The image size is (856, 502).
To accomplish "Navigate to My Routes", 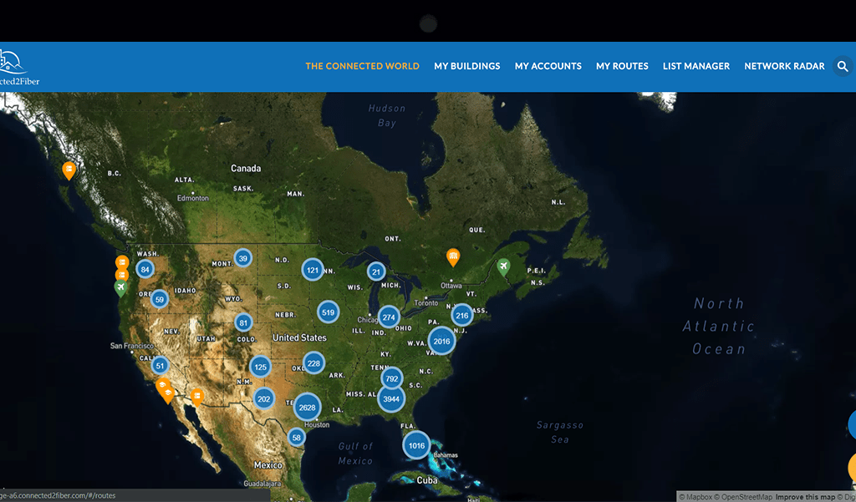I will tap(622, 66).
